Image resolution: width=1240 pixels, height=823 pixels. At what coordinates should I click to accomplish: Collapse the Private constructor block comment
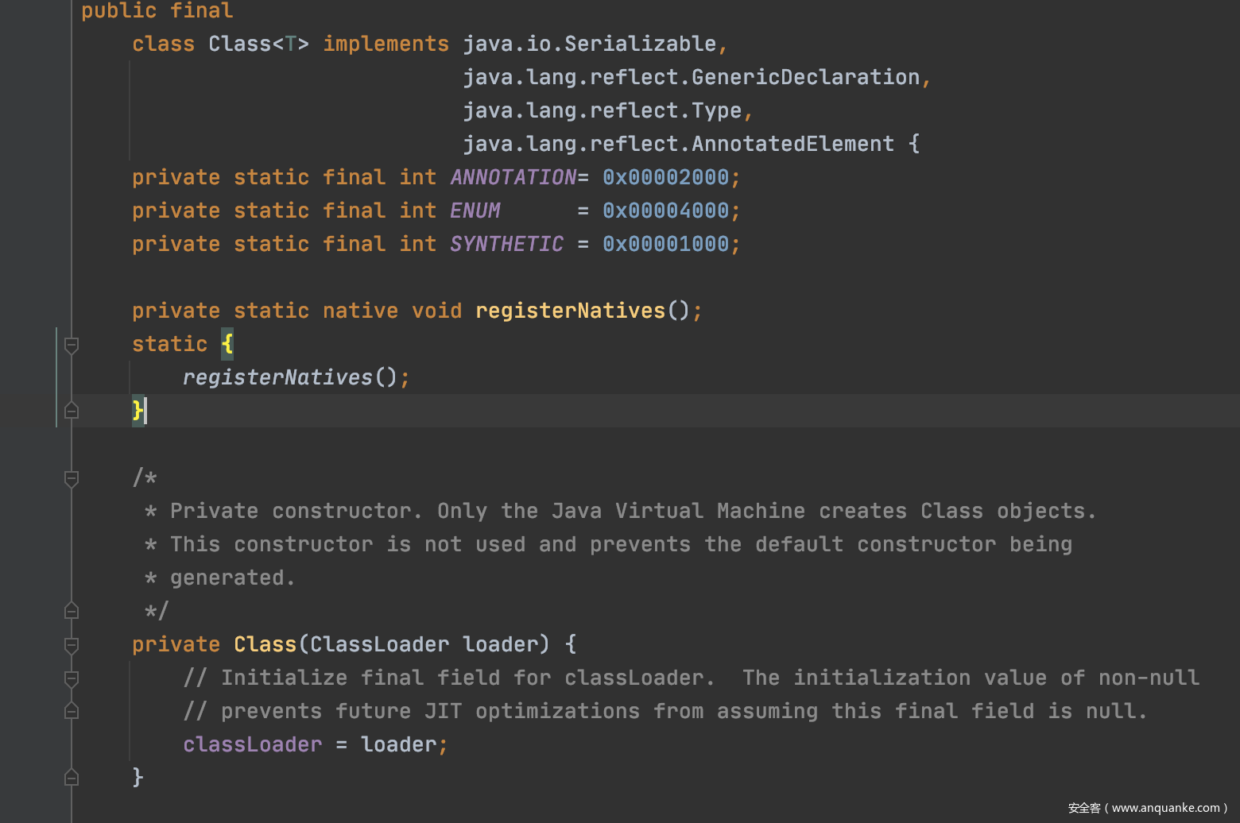click(72, 478)
